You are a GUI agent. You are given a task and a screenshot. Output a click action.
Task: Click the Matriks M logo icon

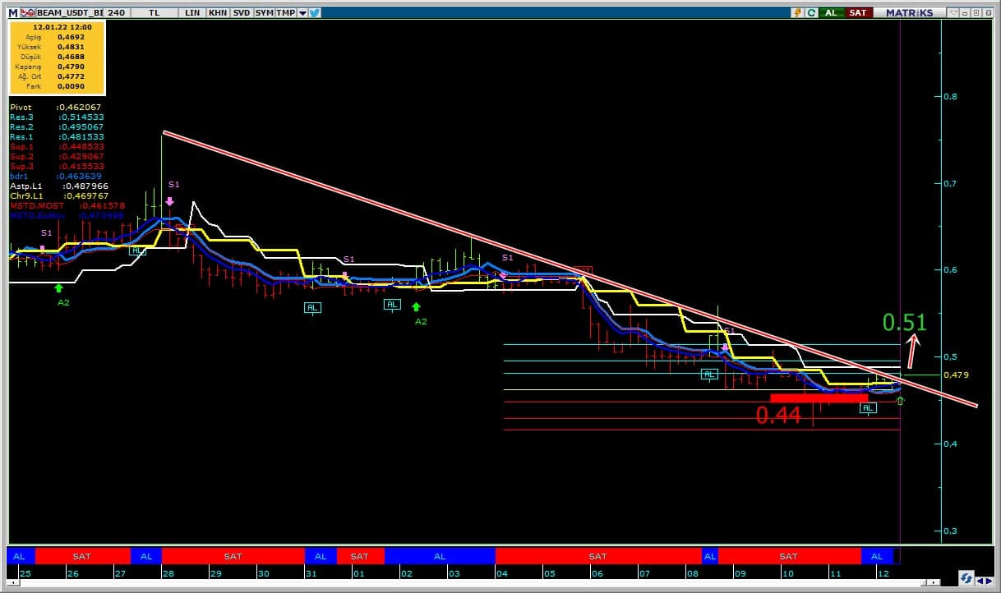pyautogui.click(x=12, y=12)
